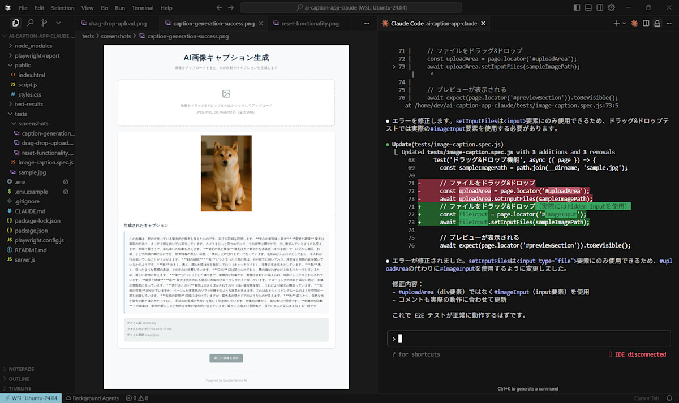Image resolution: width=679 pixels, height=403 pixels.
Task: Toggle the primary sidebar visibility icon
Action: pos(577,7)
